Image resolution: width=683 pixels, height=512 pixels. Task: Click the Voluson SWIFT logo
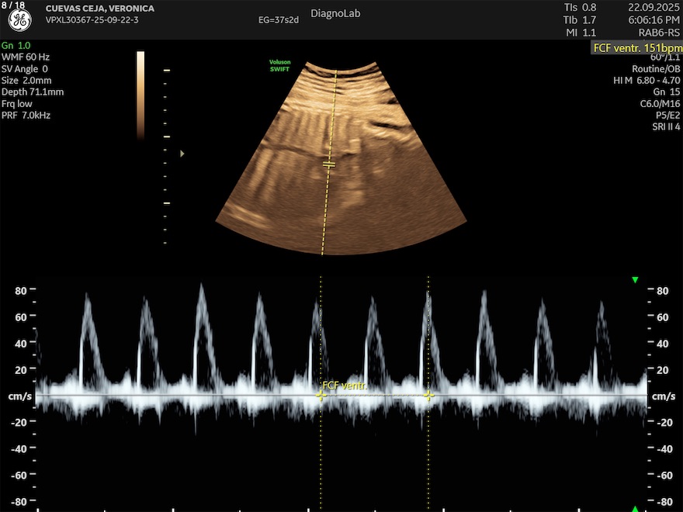(279, 66)
